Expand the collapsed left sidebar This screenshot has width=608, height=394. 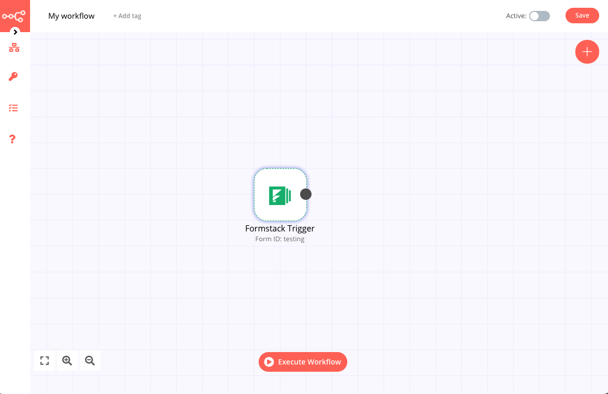(x=15, y=32)
